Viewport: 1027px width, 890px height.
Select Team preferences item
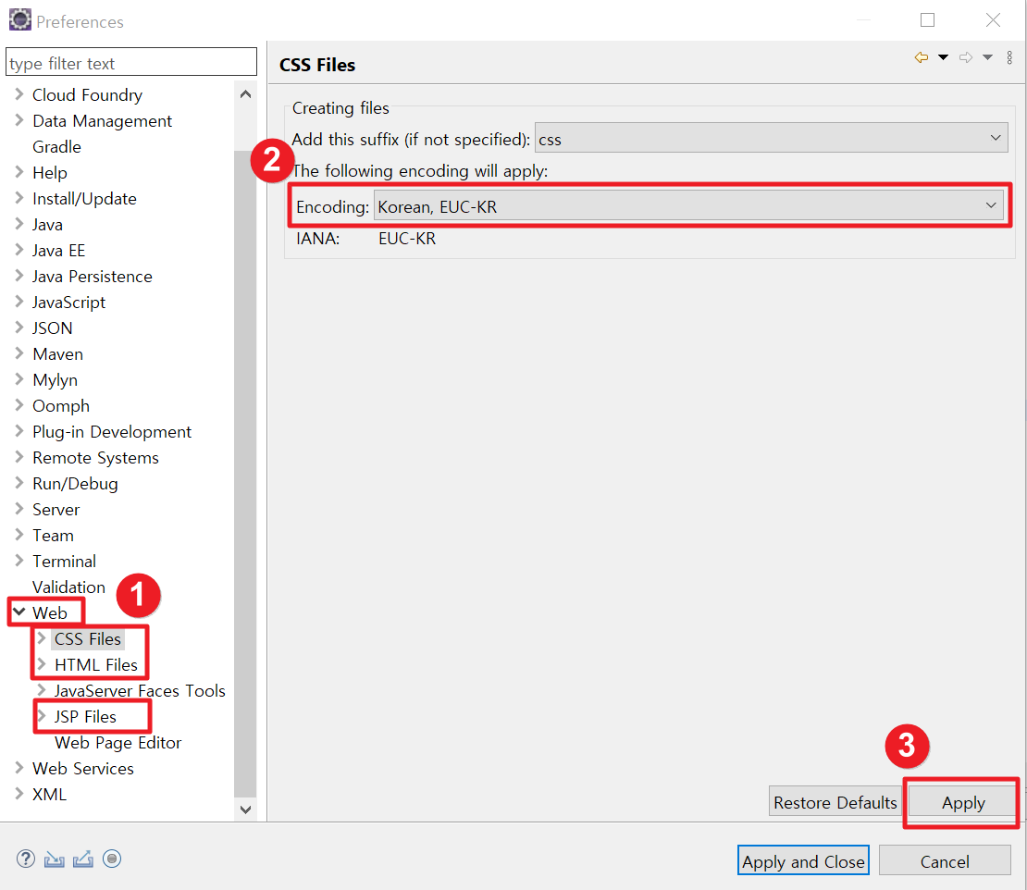click(x=53, y=535)
